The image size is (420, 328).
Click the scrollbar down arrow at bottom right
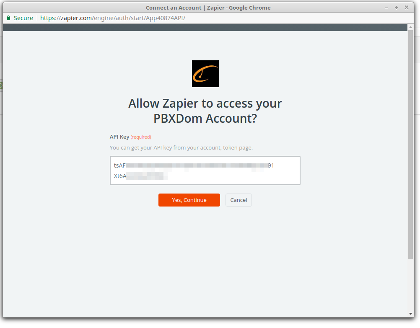410,313
